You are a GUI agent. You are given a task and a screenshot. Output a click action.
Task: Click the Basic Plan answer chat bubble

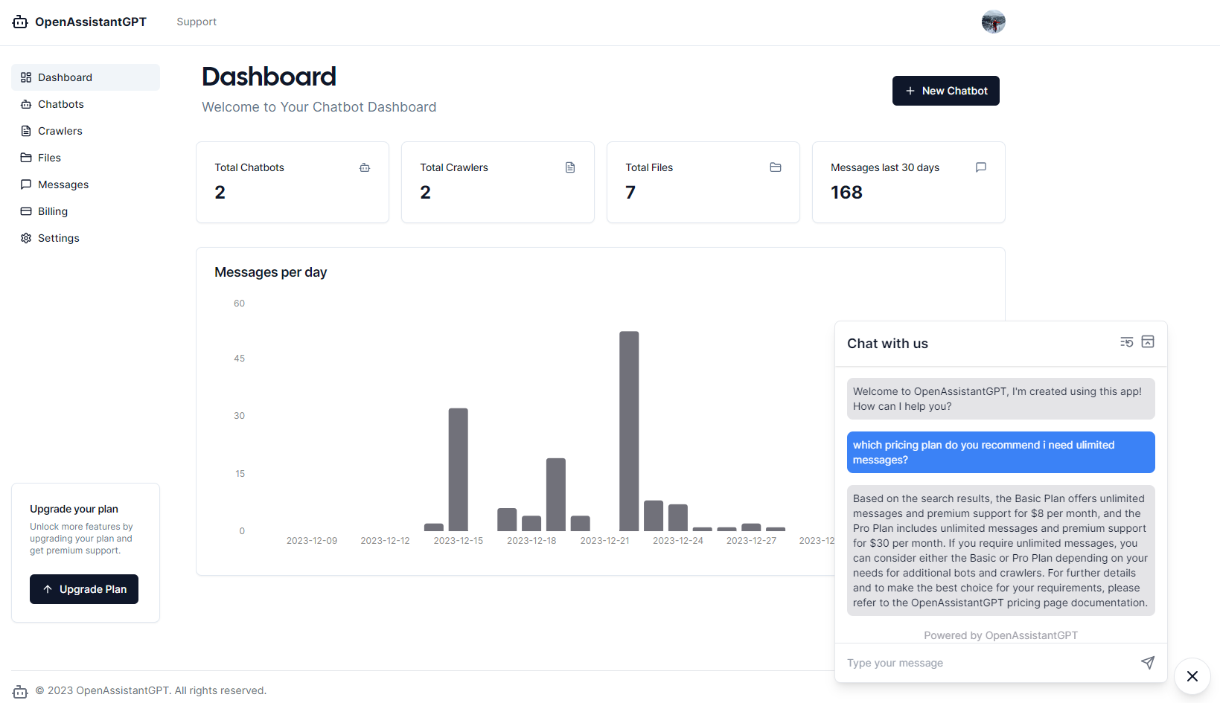(1001, 550)
